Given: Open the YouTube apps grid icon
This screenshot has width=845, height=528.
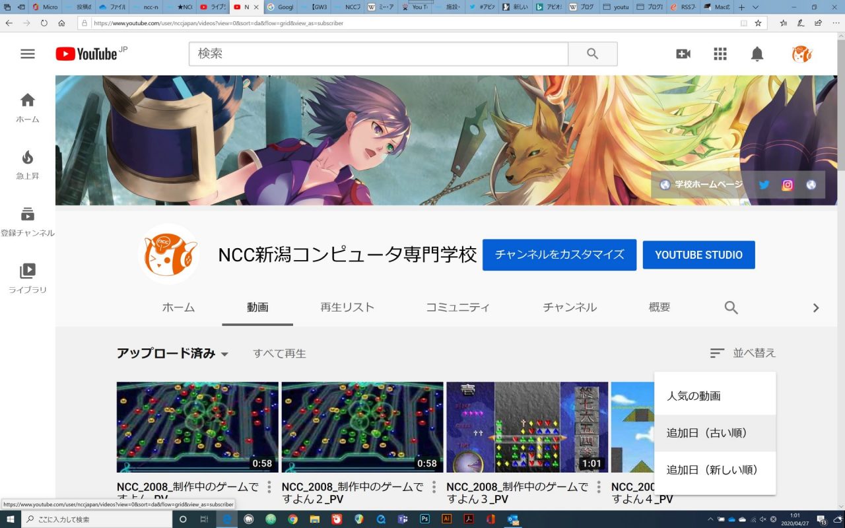Looking at the screenshot, I should [x=720, y=54].
